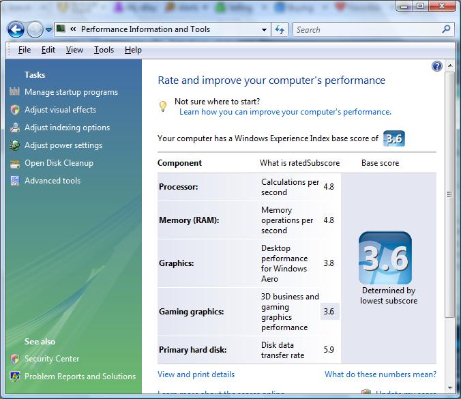
Task: Click the magnifying glass search icon
Action: pos(446,29)
